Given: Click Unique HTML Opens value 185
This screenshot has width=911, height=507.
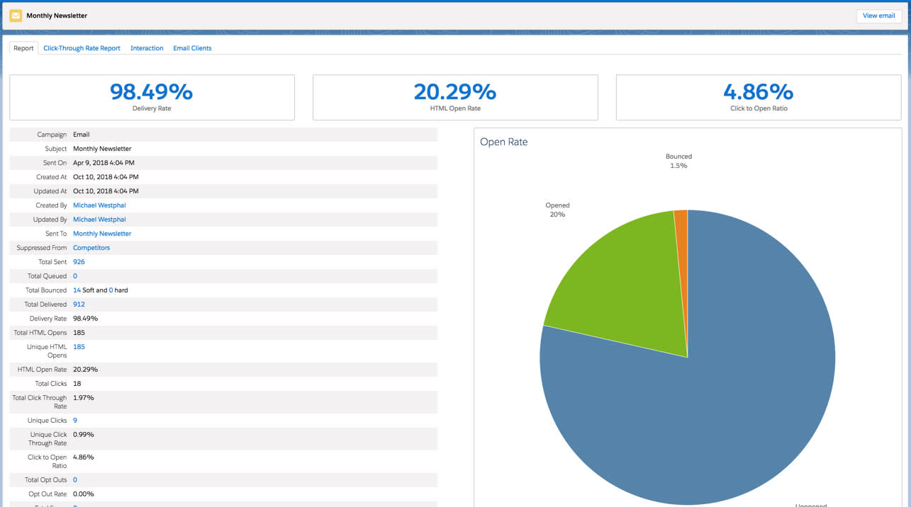Looking at the screenshot, I should pyautogui.click(x=79, y=347).
